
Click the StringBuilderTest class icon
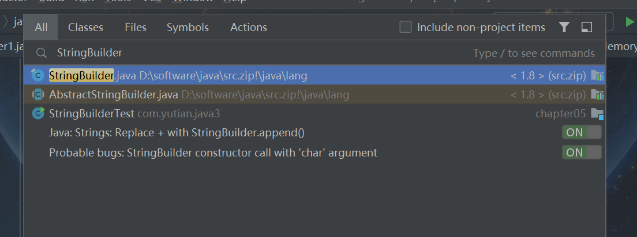point(38,113)
